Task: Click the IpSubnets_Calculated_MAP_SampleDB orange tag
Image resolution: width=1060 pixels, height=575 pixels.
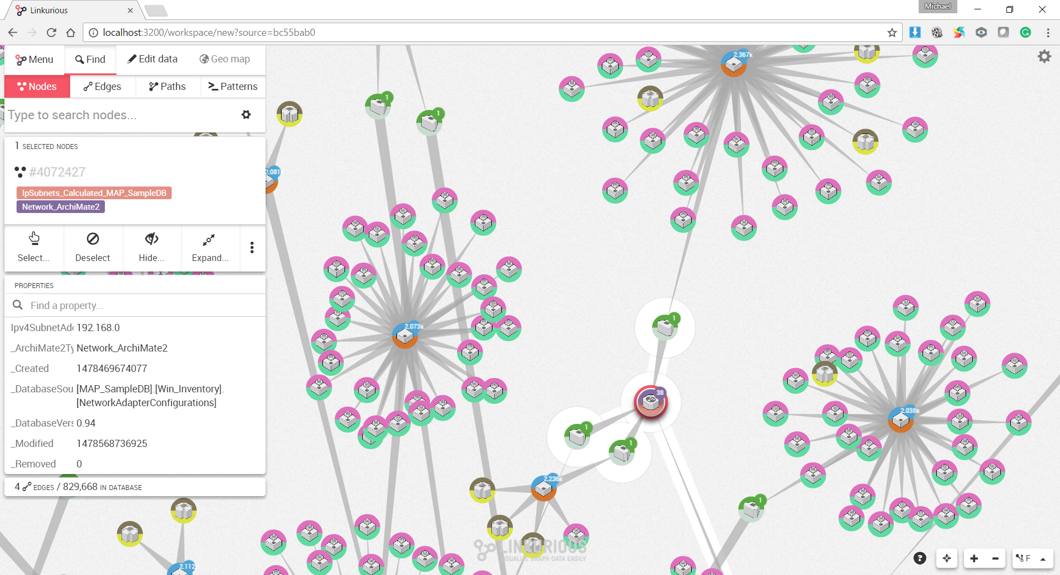Action: [94, 193]
